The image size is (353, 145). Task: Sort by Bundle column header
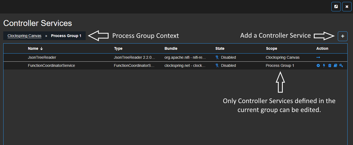pos(171,48)
